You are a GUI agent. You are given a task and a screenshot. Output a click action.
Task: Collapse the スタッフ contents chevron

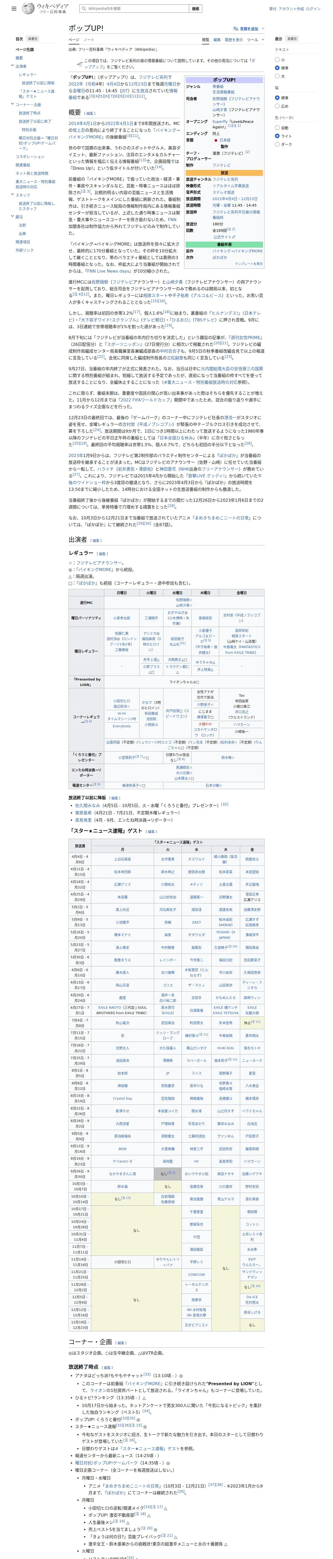pyautogui.click(x=13, y=195)
